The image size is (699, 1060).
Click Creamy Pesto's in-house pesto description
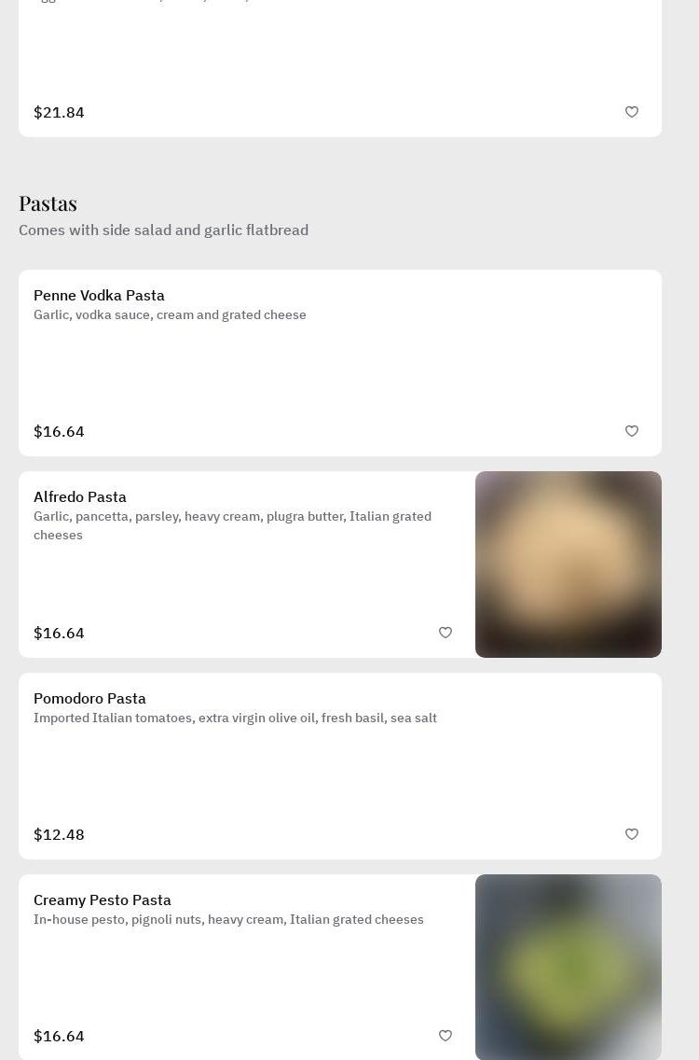coord(228,920)
